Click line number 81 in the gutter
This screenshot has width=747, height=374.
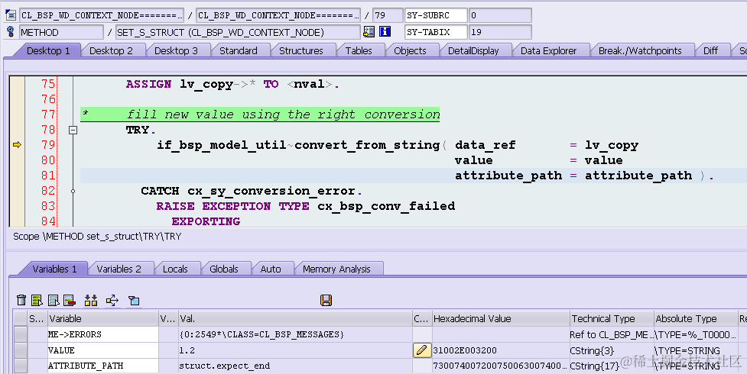click(48, 175)
